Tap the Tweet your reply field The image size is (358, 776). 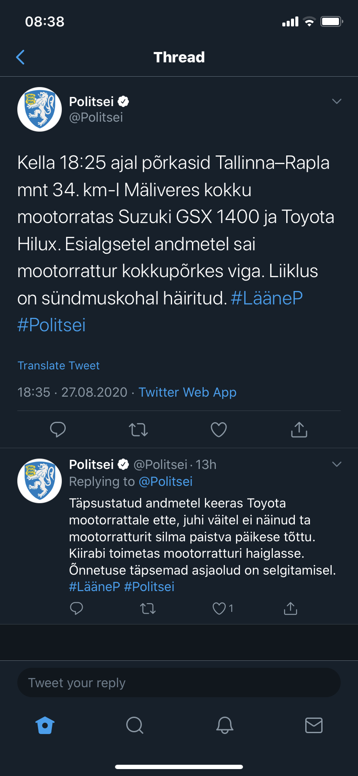(x=179, y=683)
